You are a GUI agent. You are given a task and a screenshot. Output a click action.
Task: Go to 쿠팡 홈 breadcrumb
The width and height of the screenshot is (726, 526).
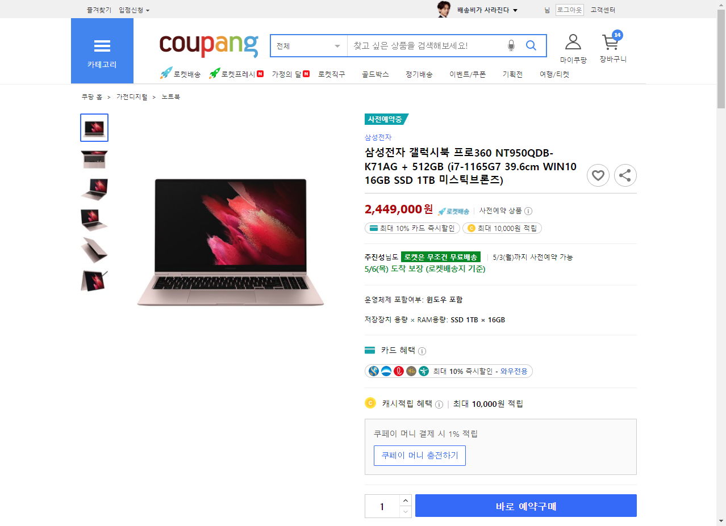91,97
